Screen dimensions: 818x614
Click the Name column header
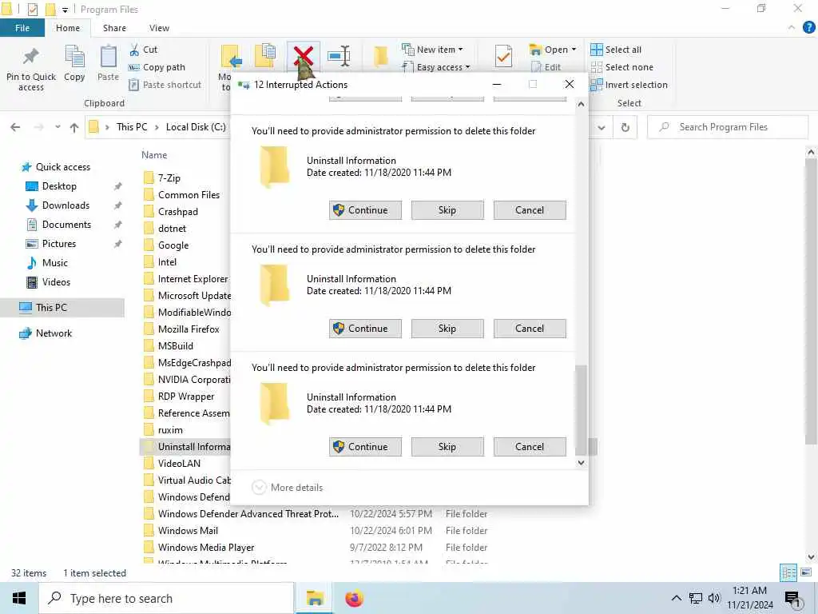(154, 155)
